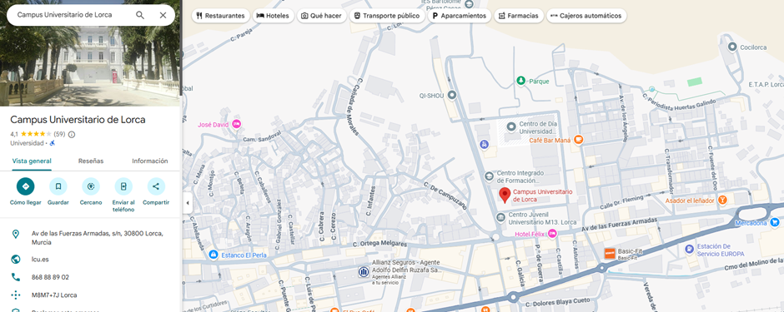Click the globe website icon
Image resolution: width=784 pixels, height=312 pixels.
(x=16, y=260)
